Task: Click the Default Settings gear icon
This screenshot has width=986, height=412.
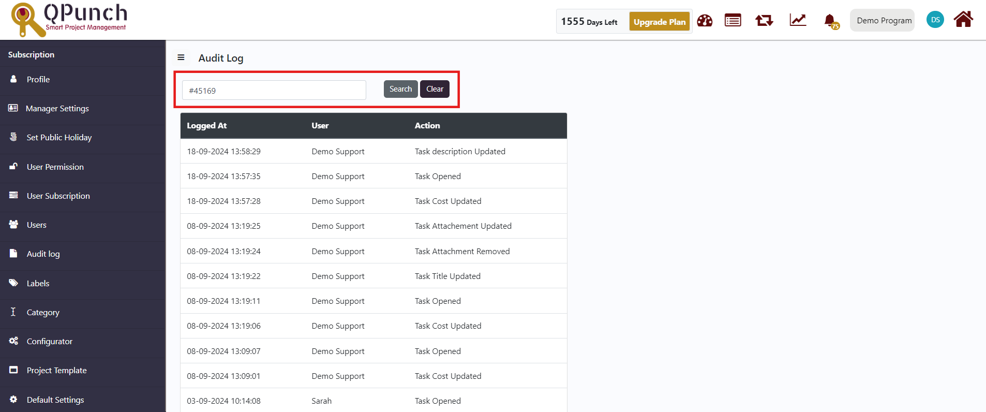Action: 13,399
